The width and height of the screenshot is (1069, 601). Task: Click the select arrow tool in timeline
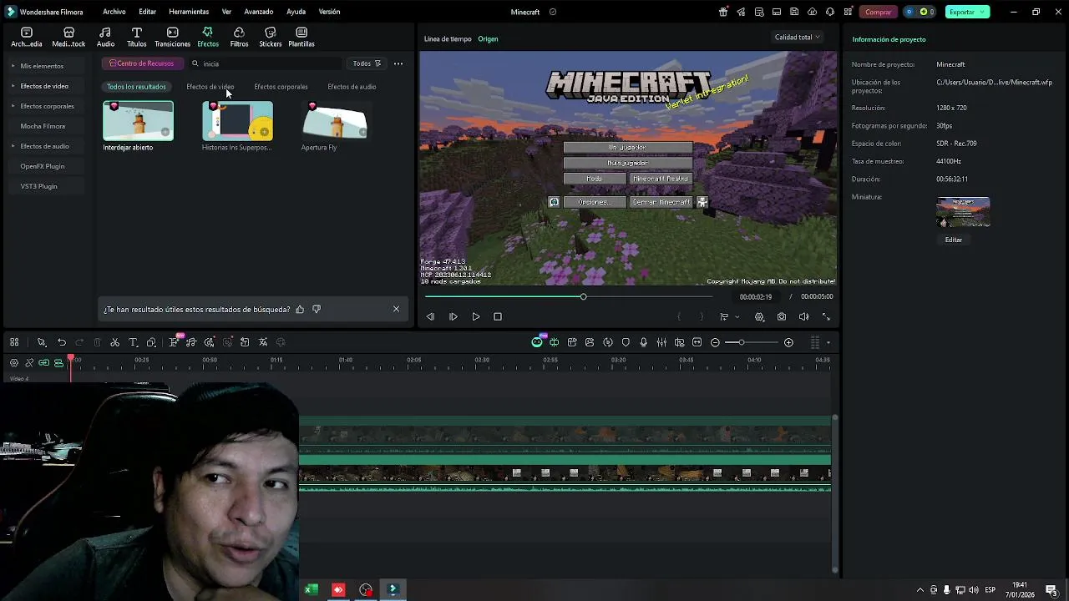(x=42, y=342)
